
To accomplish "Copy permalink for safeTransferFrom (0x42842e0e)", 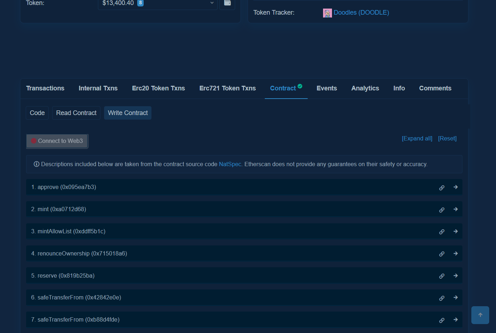I will [x=442, y=298].
